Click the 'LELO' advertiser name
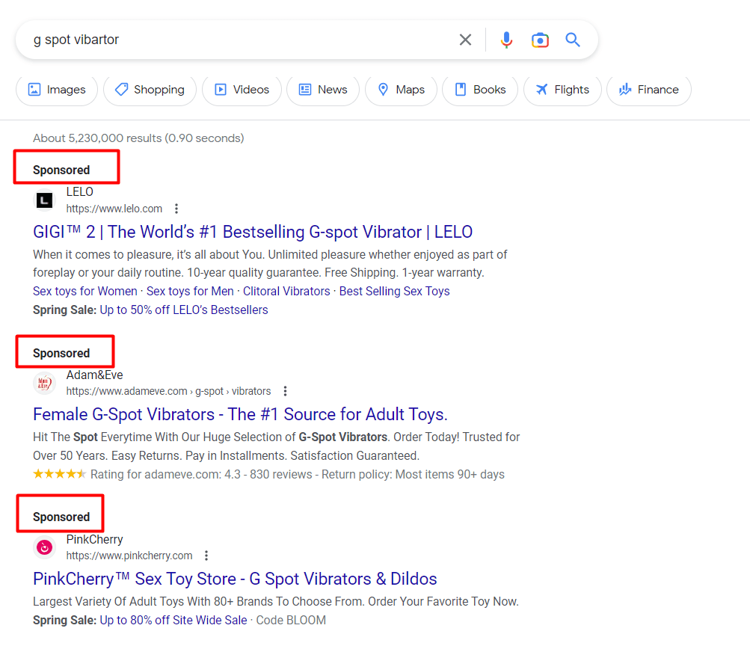Screen dimensions: 750x646 coord(79,191)
